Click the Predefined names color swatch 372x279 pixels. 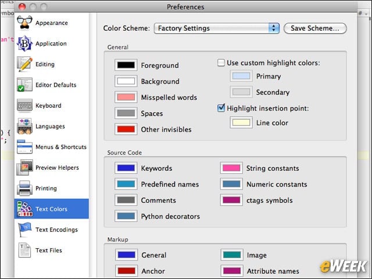[126, 184]
